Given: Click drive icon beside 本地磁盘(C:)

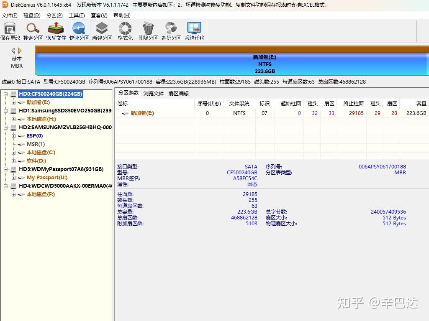Looking at the screenshot, I should tap(21, 153).
